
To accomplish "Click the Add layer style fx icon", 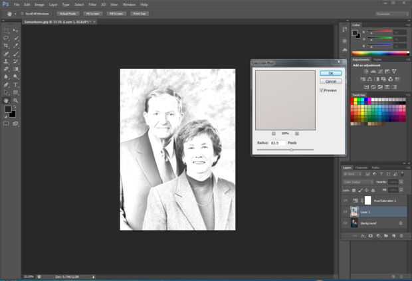I will pos(363,236).
